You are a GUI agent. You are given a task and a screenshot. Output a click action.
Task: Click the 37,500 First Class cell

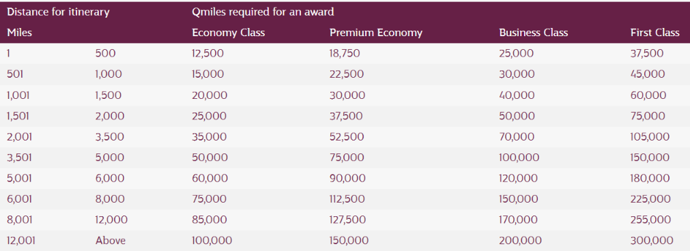click(647, 54)
